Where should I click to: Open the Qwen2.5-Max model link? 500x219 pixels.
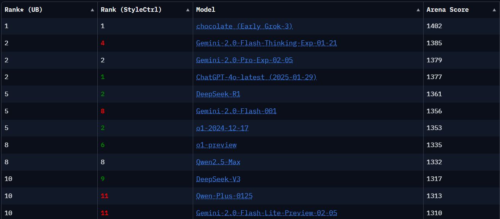tap(218, 162)
